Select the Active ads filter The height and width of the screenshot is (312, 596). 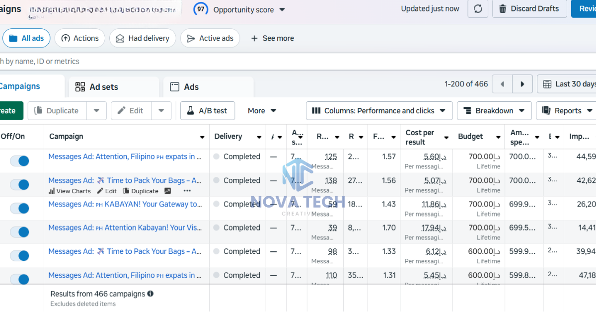[210, 38]
